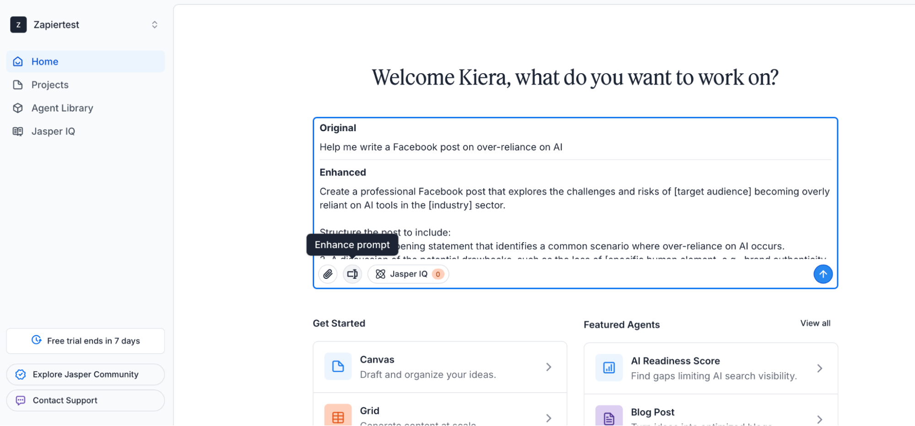Click the Agent Library cube icon

(x=18, y=108)
